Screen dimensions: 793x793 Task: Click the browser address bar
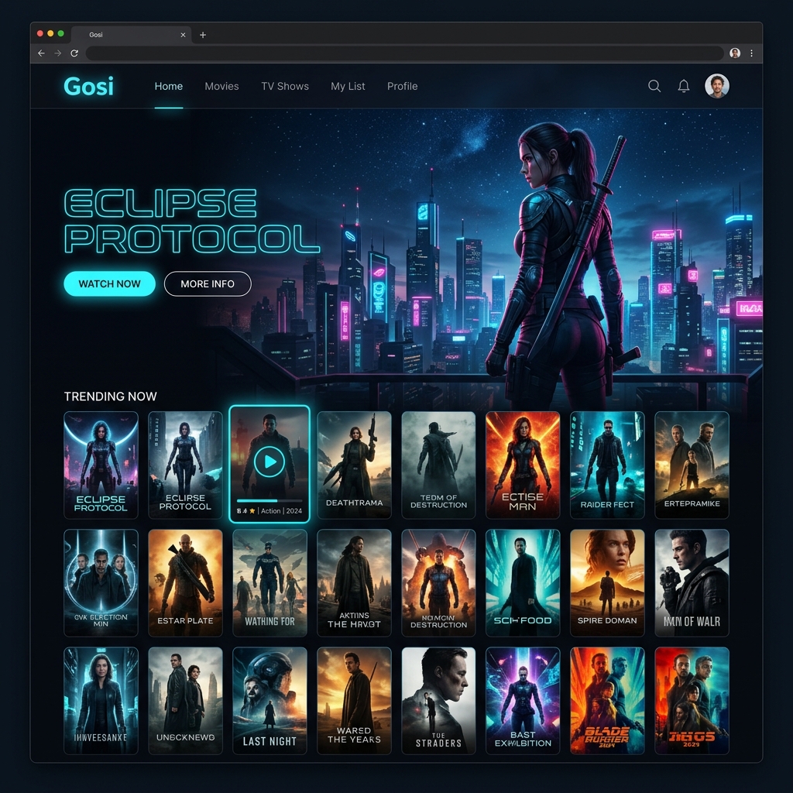(404, 53)
